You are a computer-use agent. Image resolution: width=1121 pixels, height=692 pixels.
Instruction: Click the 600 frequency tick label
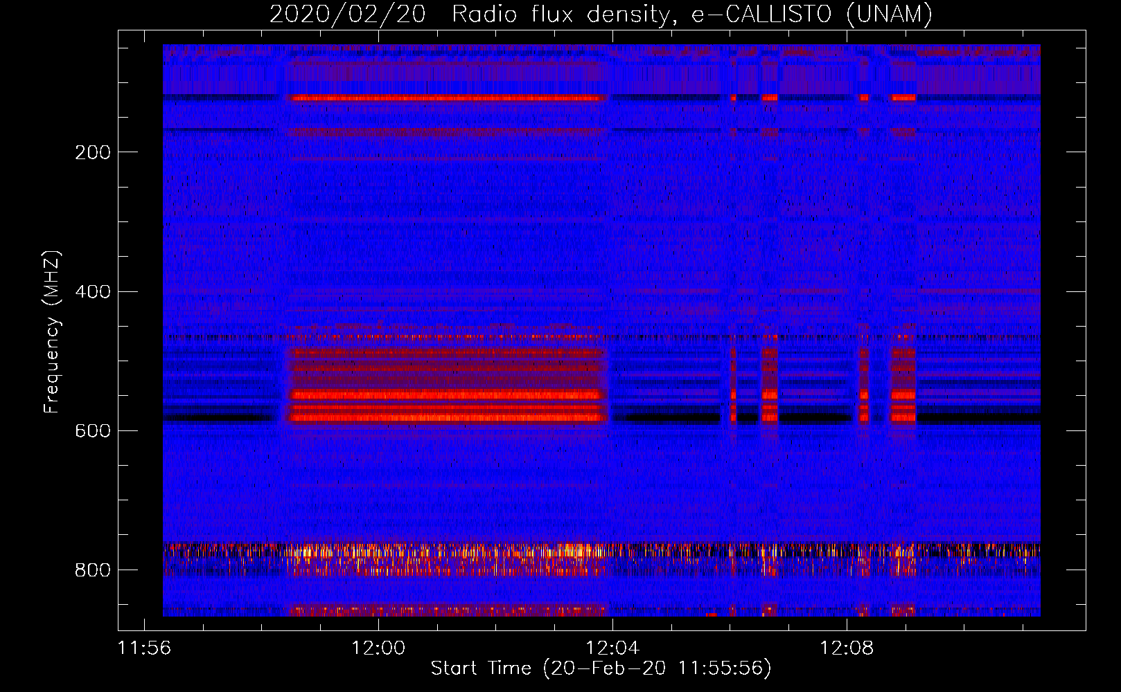92,430
